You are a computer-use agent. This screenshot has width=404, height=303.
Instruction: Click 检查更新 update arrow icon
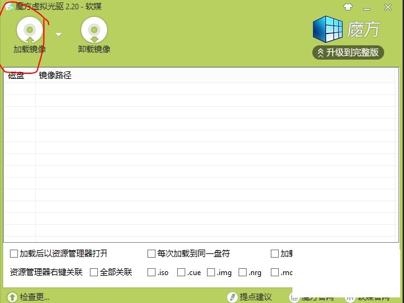[x=12, y=297]
